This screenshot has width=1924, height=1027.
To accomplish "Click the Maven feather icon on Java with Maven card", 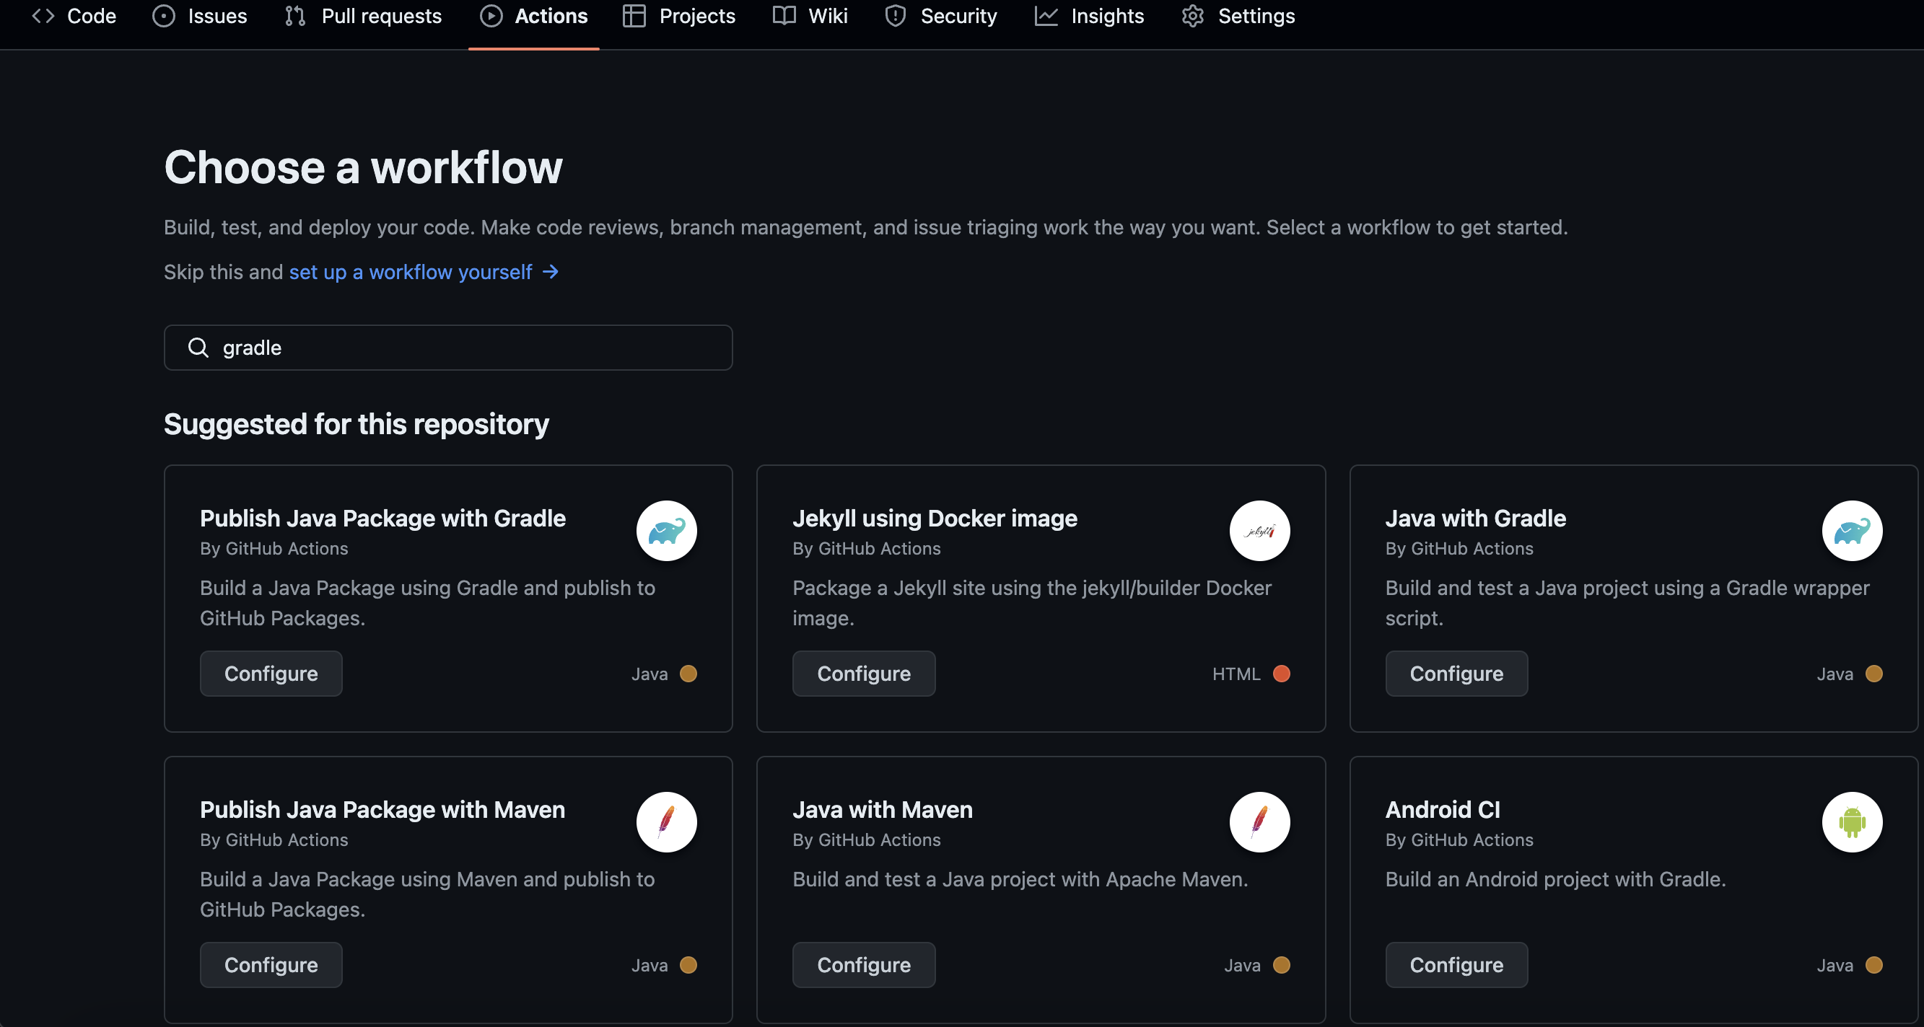I will pos(1259,821).
